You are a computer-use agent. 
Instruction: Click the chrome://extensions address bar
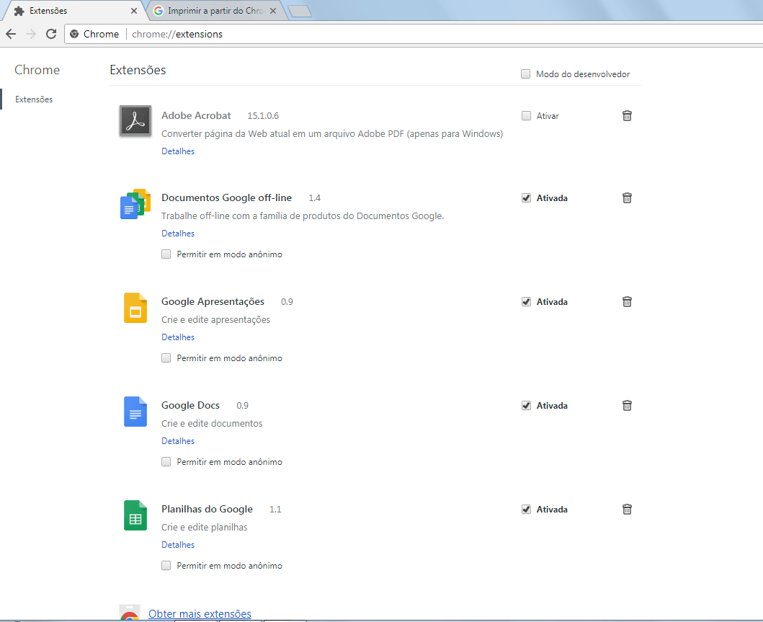point(414,34)
